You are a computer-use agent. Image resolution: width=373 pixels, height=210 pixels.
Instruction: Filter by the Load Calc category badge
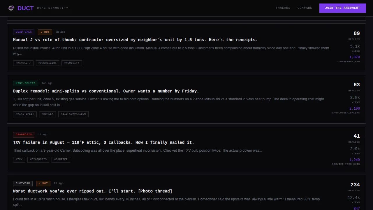pos(24,32)
